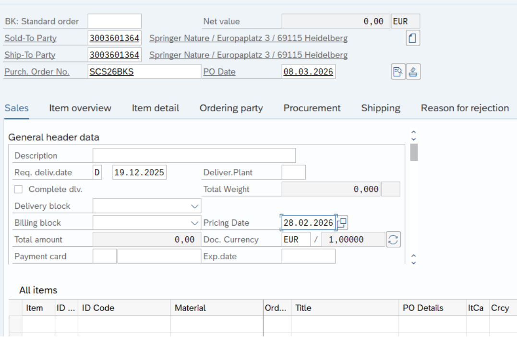The image size is (517, 337).
Task: Click the PO Date field 08.03.2026
Action: pyautogui.click(x=309, y=72)
